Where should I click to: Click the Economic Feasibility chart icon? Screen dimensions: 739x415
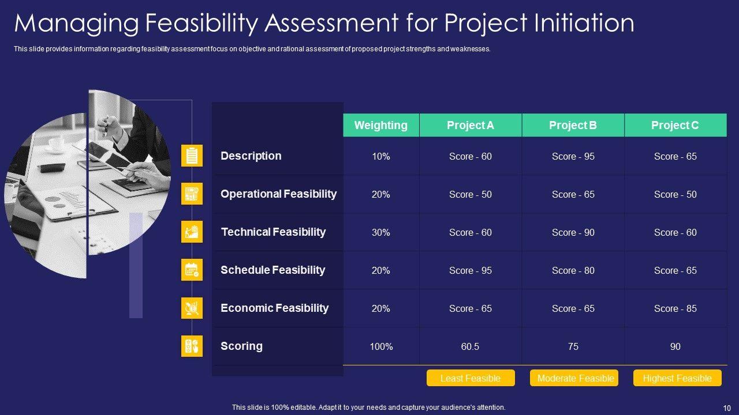[192, 308]
